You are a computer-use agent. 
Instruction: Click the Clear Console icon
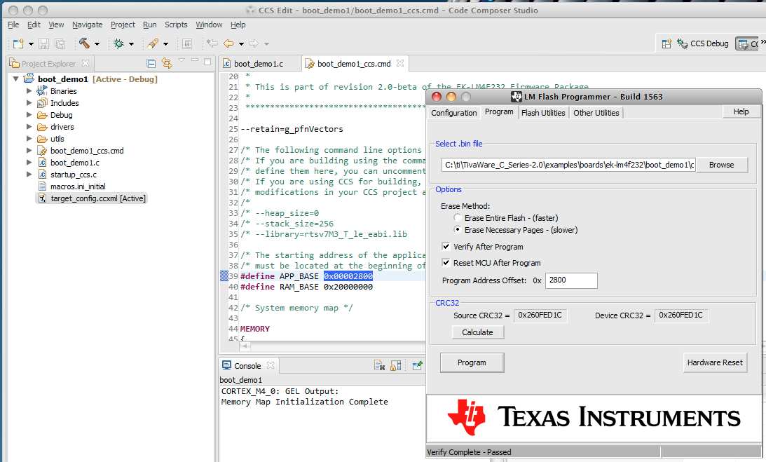[380, 366]
